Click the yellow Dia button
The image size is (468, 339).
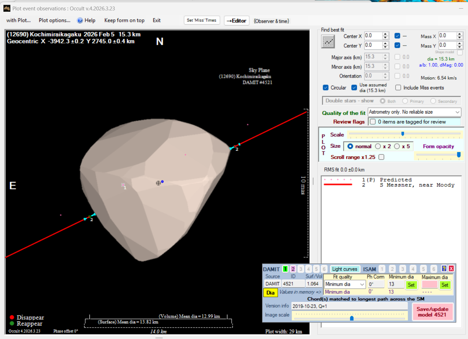pos(270,293)
